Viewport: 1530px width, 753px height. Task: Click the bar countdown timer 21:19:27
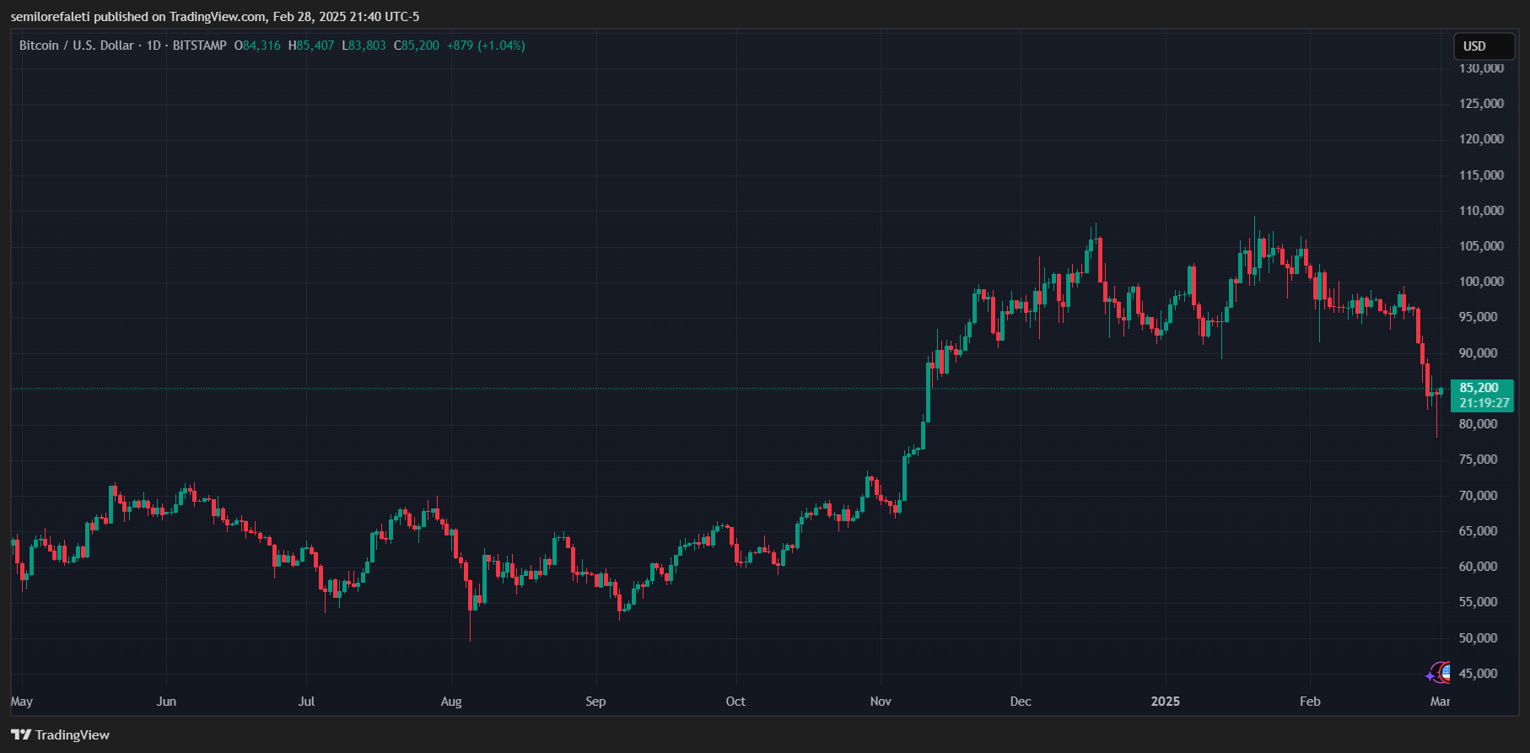[1484, 403]
